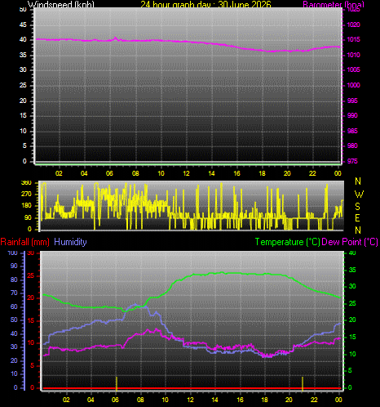The width and height of the screenshot is (380, 407).
Task: Click the E compass label of wind direction
Action: pyautogui.click(x=358, y=218)
